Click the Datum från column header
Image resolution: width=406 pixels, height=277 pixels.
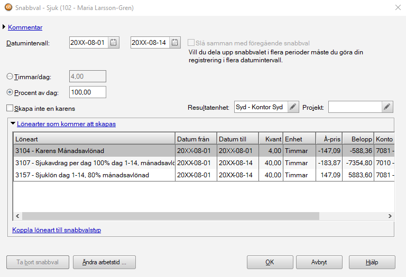196,139
